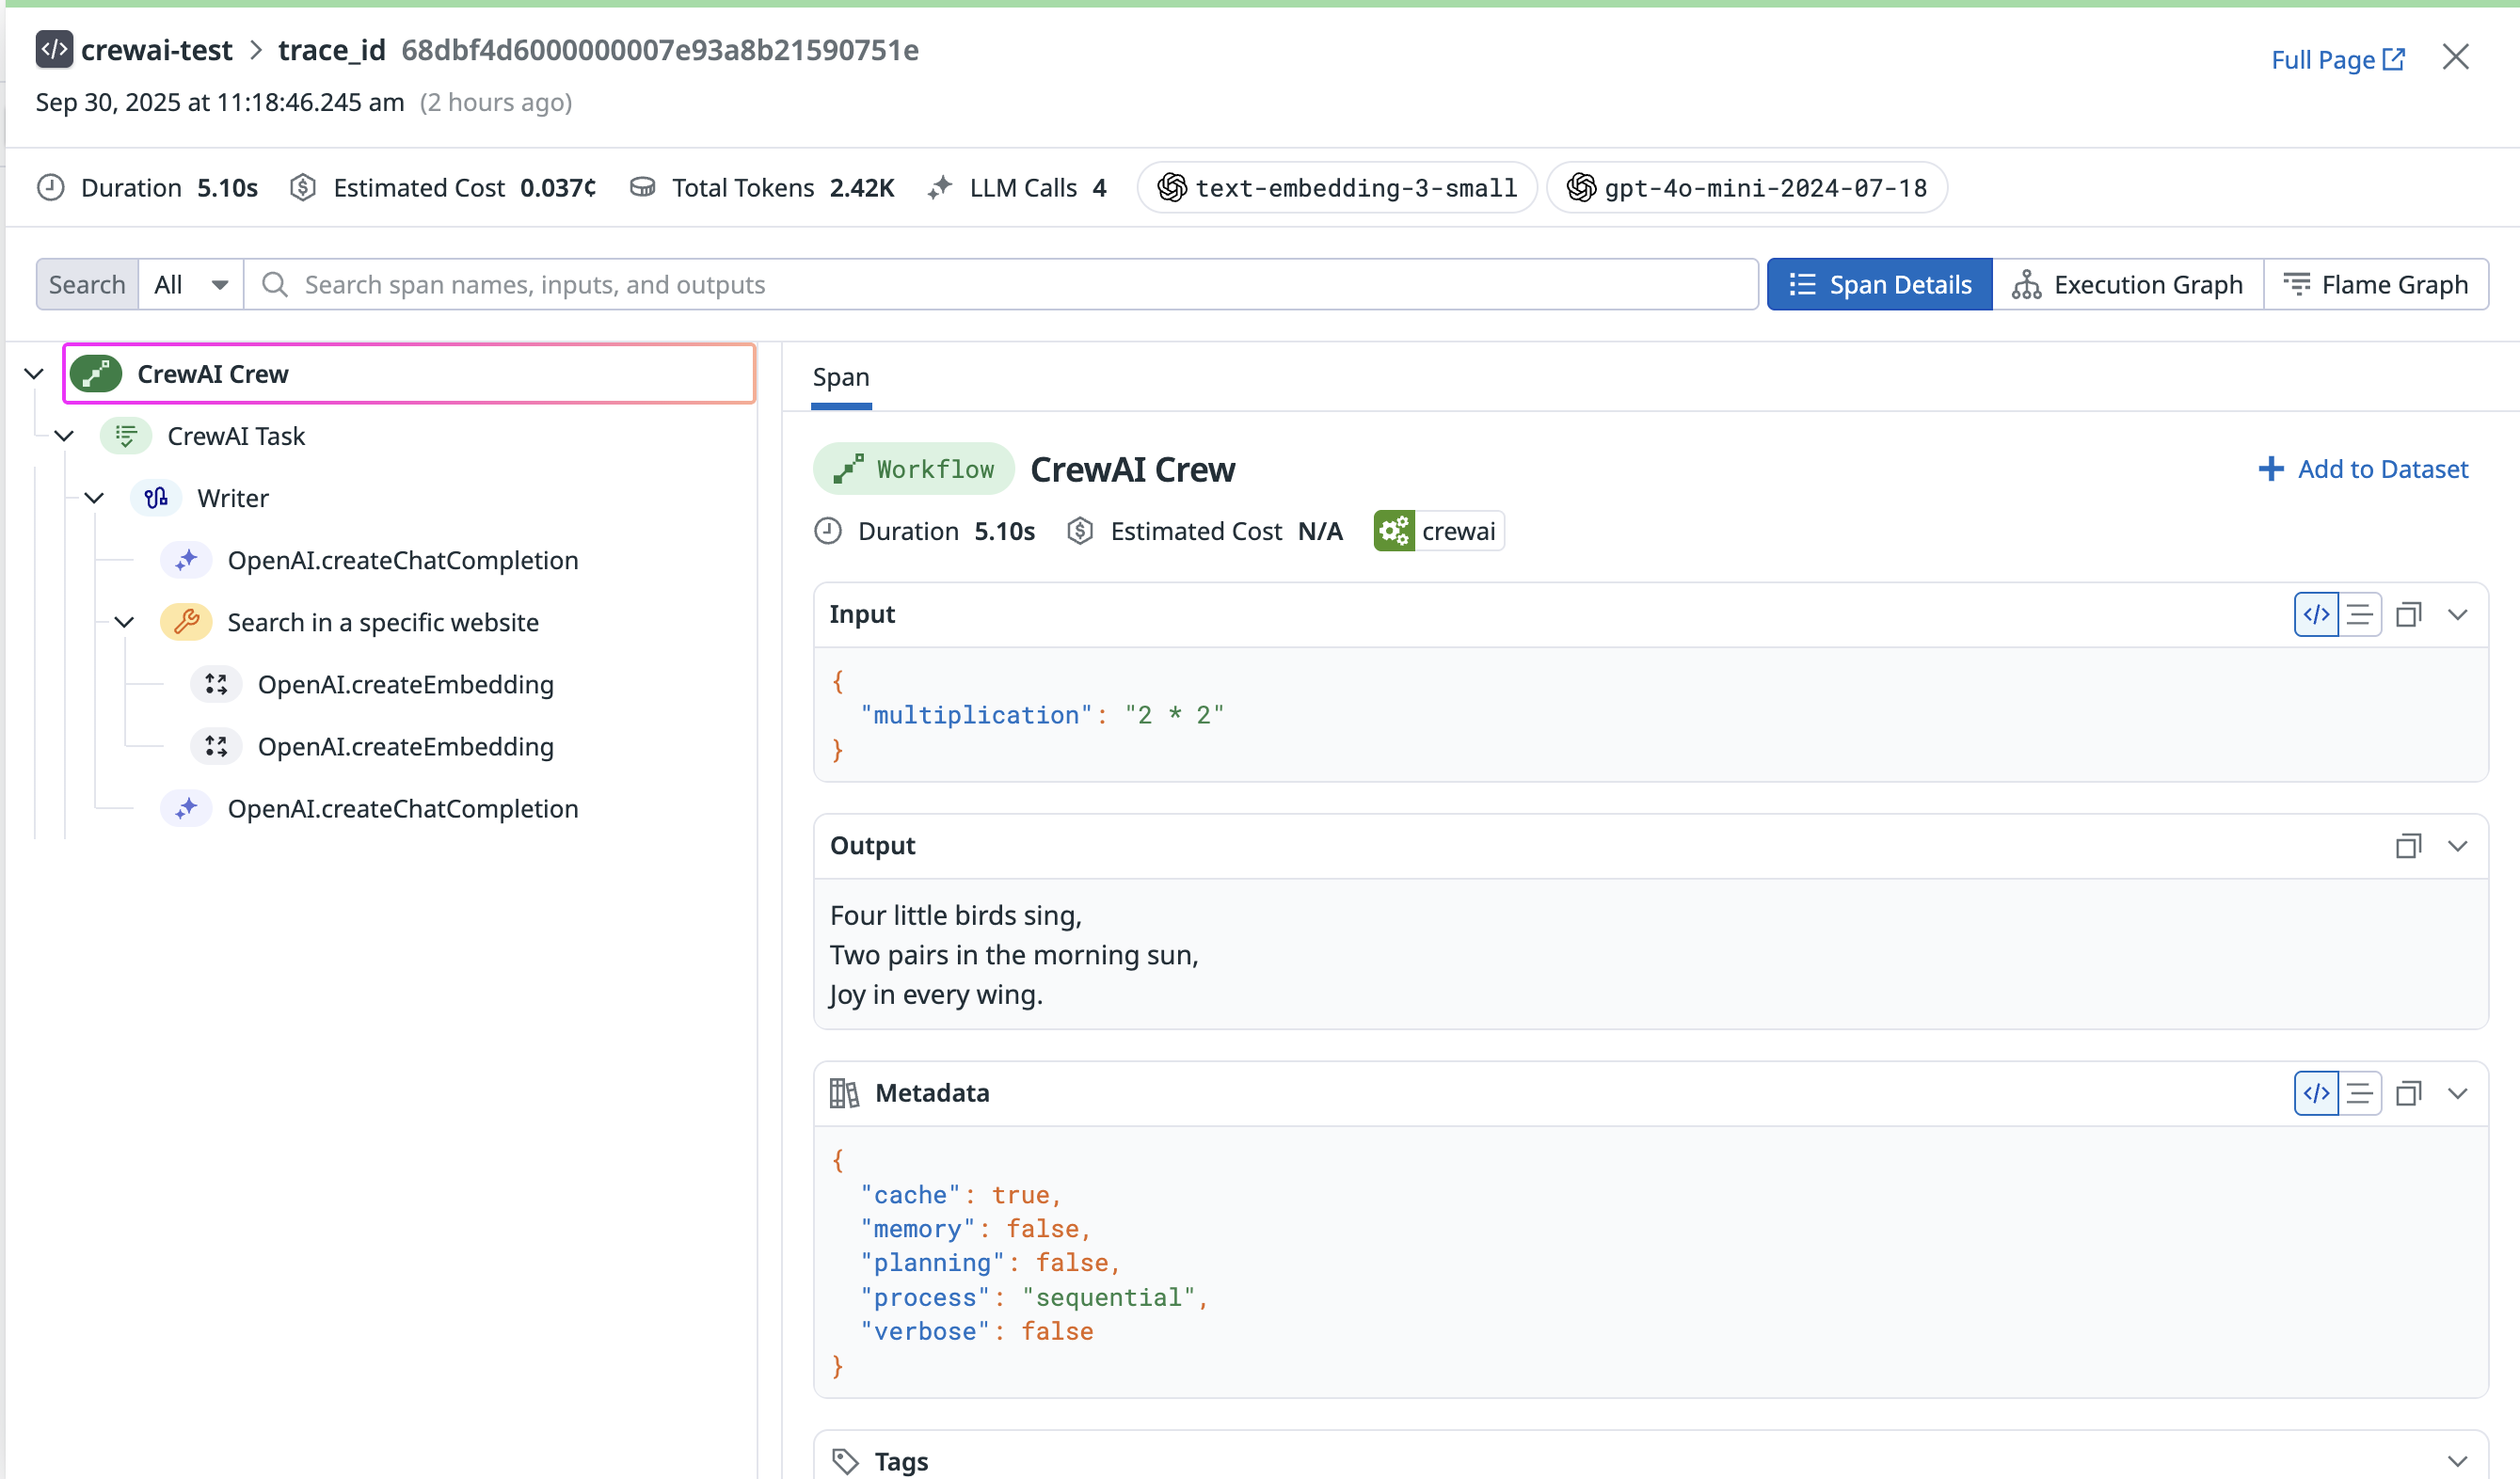Image resolution: width=2520 pixels, height=1479 pixels.
Task: Open the Full Page view
Action: [x=2337, y=59]
